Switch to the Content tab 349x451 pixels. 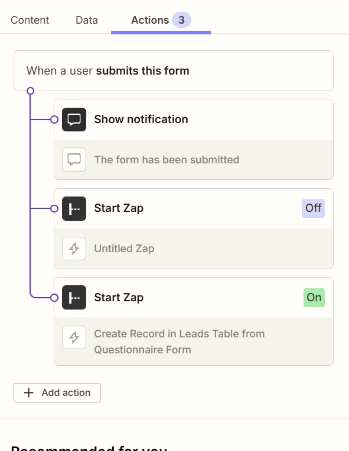tap(30, 20)
